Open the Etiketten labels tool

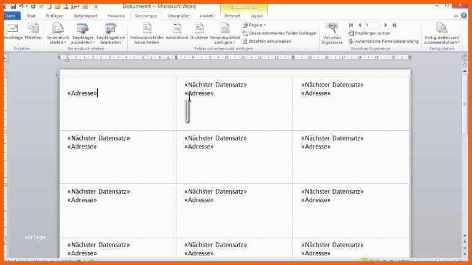point(33,31)
